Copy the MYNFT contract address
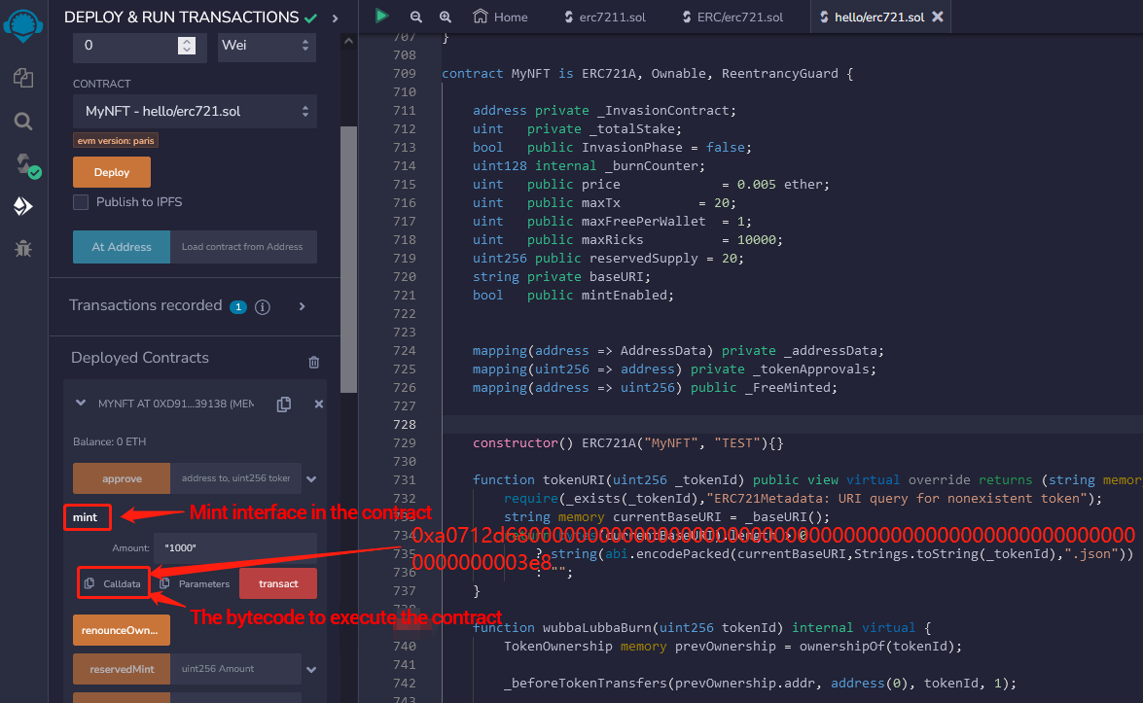Viewport: 1143px width, 703px height. 284,404
